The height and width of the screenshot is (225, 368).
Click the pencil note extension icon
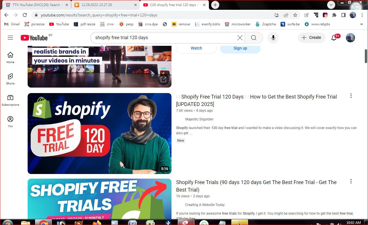[307, 15]
